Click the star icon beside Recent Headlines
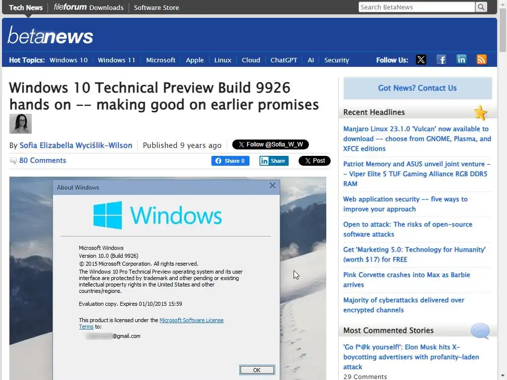This screenshot has width=507, height=380. pyautogui.click(x=480, y=112)
